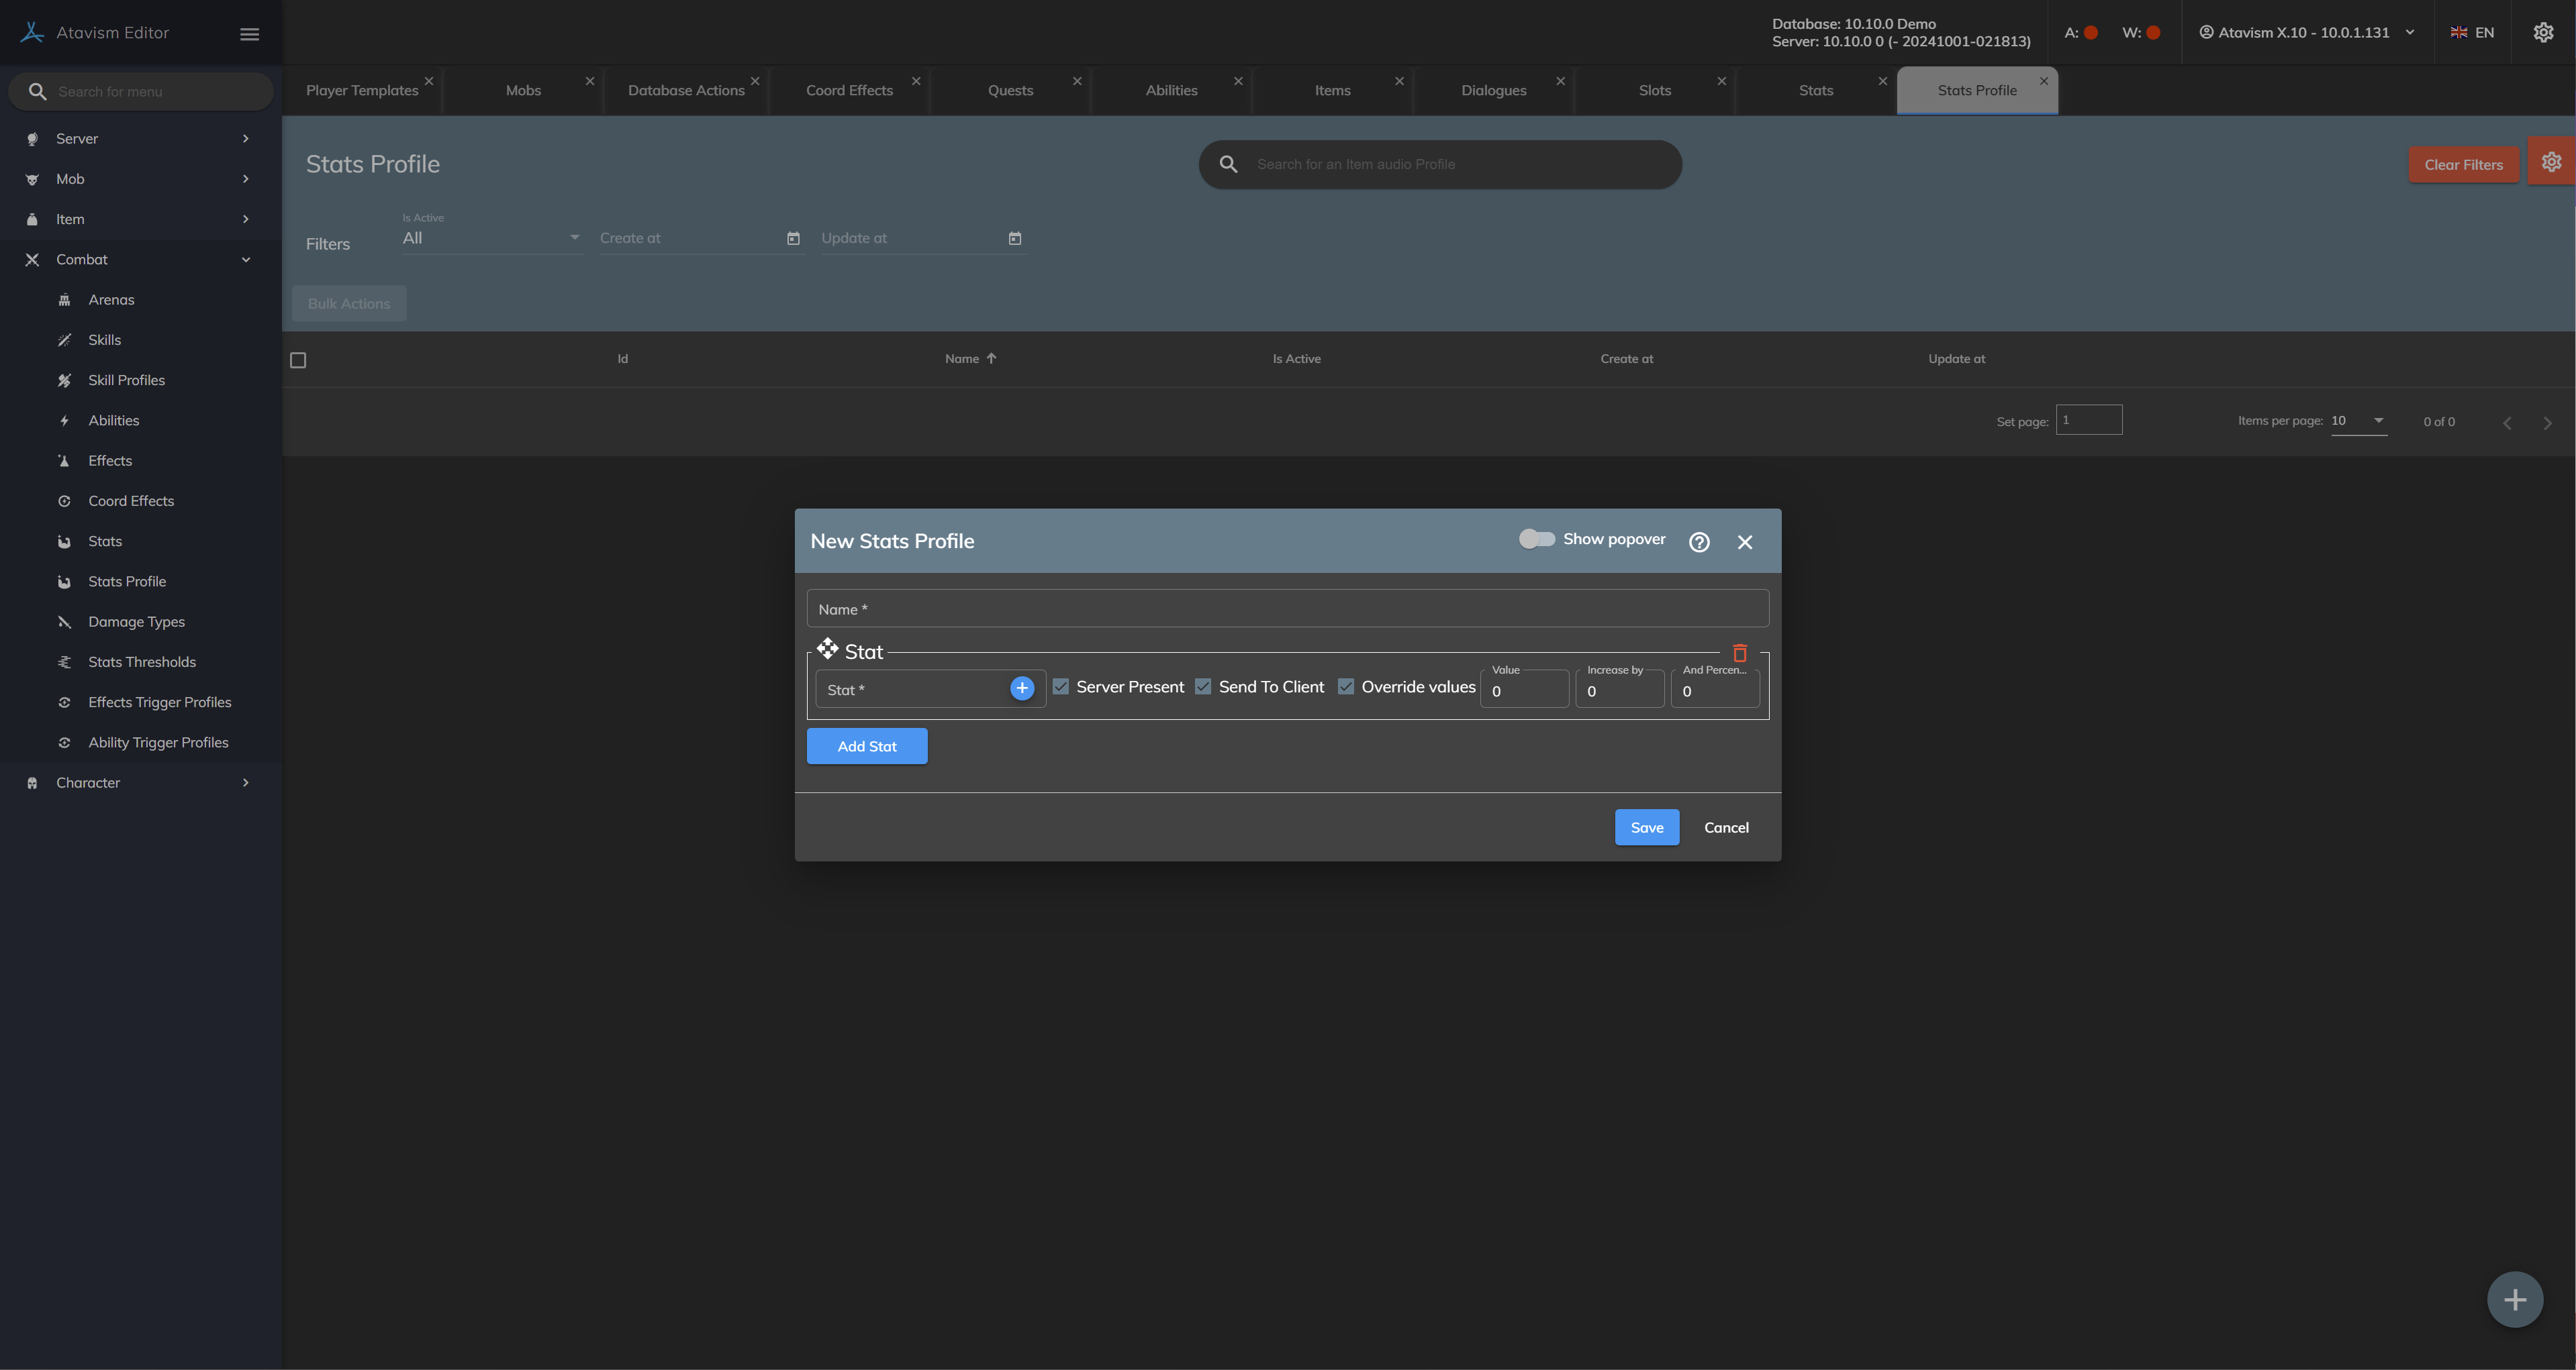
Task: Click the round floating plus add button
Action: 2514,1299
